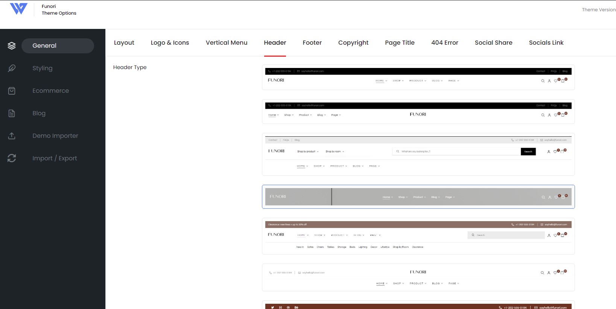Click the Demo Importer upload icon
Viewport: 616px width, 309px height.
point(12,136)
